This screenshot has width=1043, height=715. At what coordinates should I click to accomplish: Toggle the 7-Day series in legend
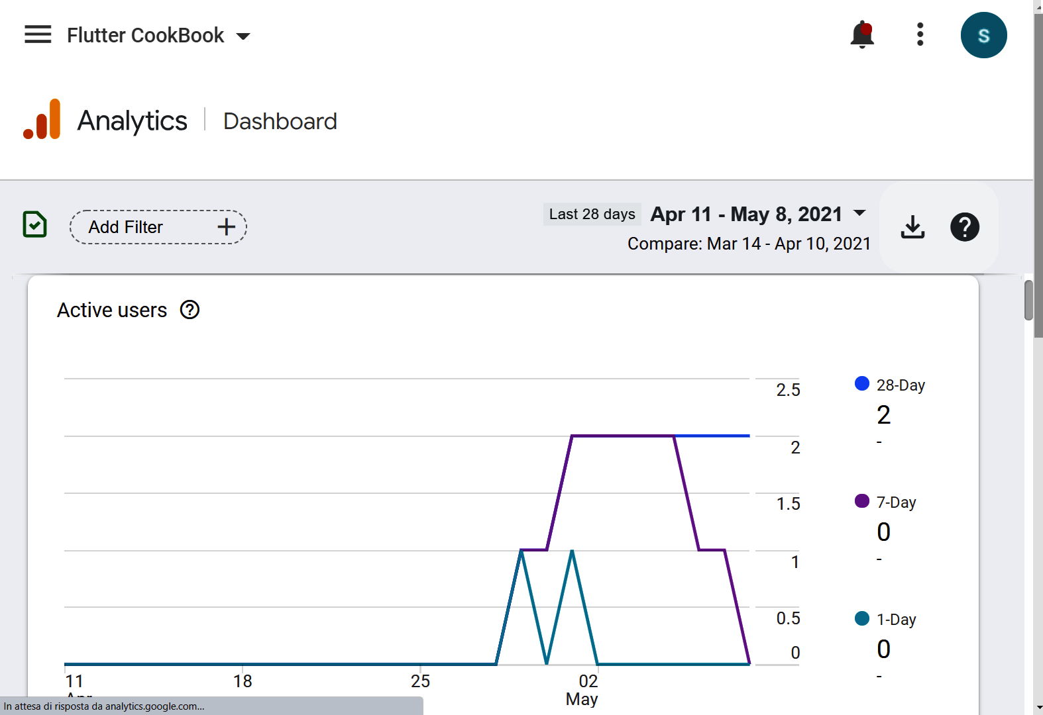pos(886,502)
